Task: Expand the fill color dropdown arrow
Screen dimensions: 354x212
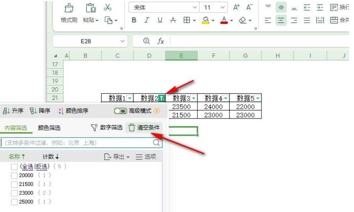Action: [x=213, y=20]
